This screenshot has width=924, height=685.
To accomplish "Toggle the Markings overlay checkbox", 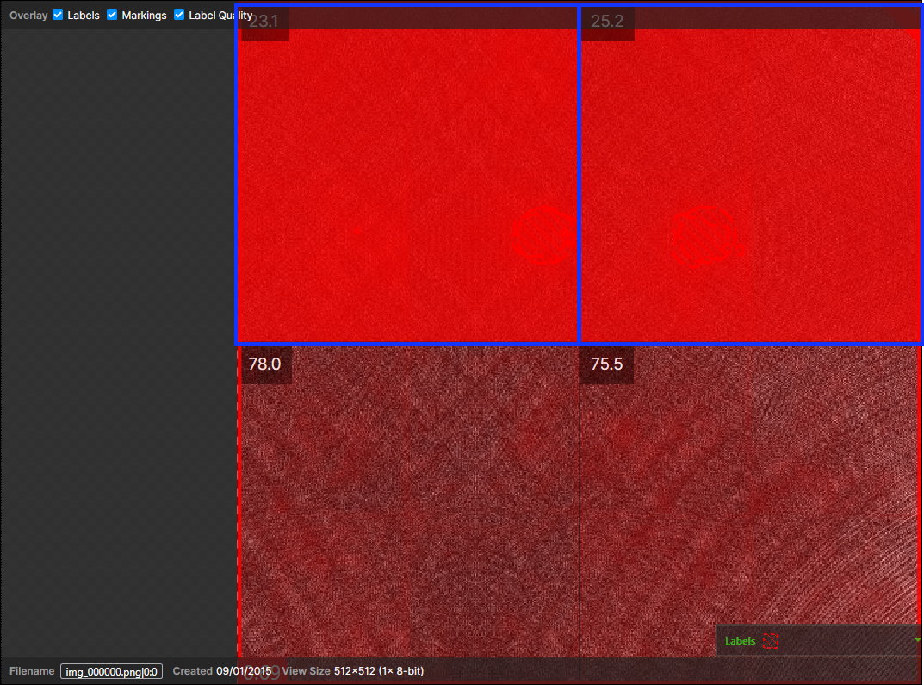I will coord(112,16).
